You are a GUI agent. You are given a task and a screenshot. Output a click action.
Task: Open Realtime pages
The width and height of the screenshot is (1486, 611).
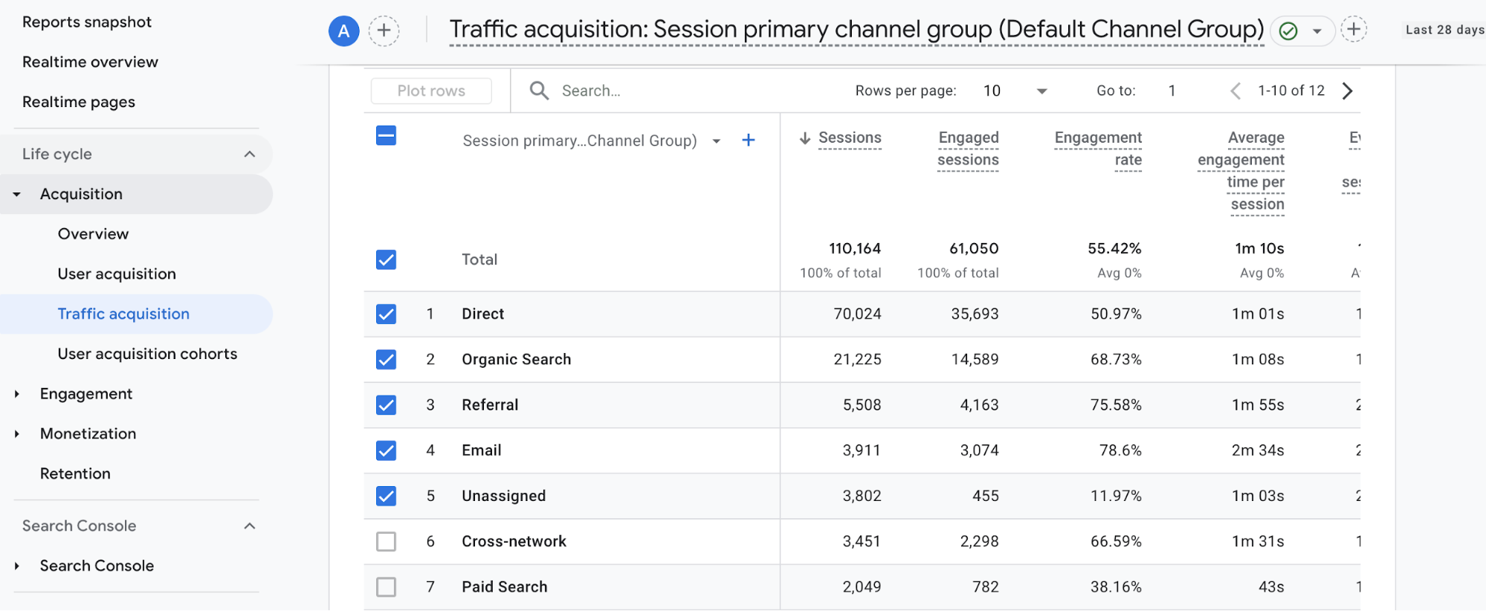79,102
